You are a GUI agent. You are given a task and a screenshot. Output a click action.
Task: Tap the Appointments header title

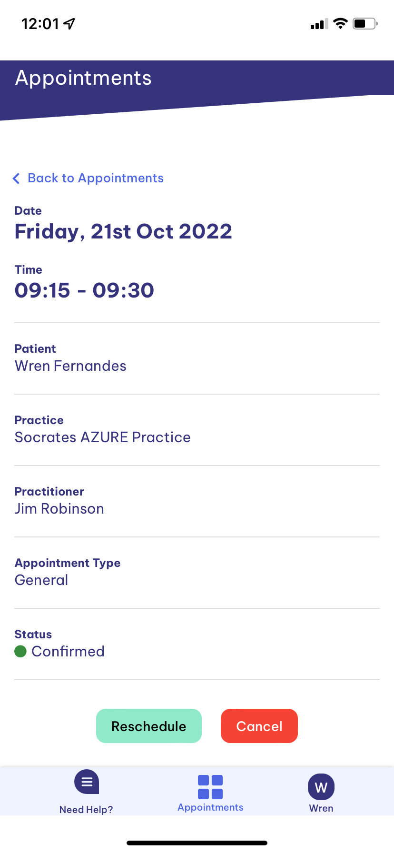pos(83,78)
